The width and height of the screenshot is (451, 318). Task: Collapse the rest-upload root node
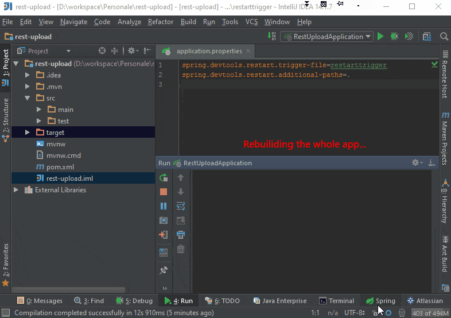click(x=16, y=64)
